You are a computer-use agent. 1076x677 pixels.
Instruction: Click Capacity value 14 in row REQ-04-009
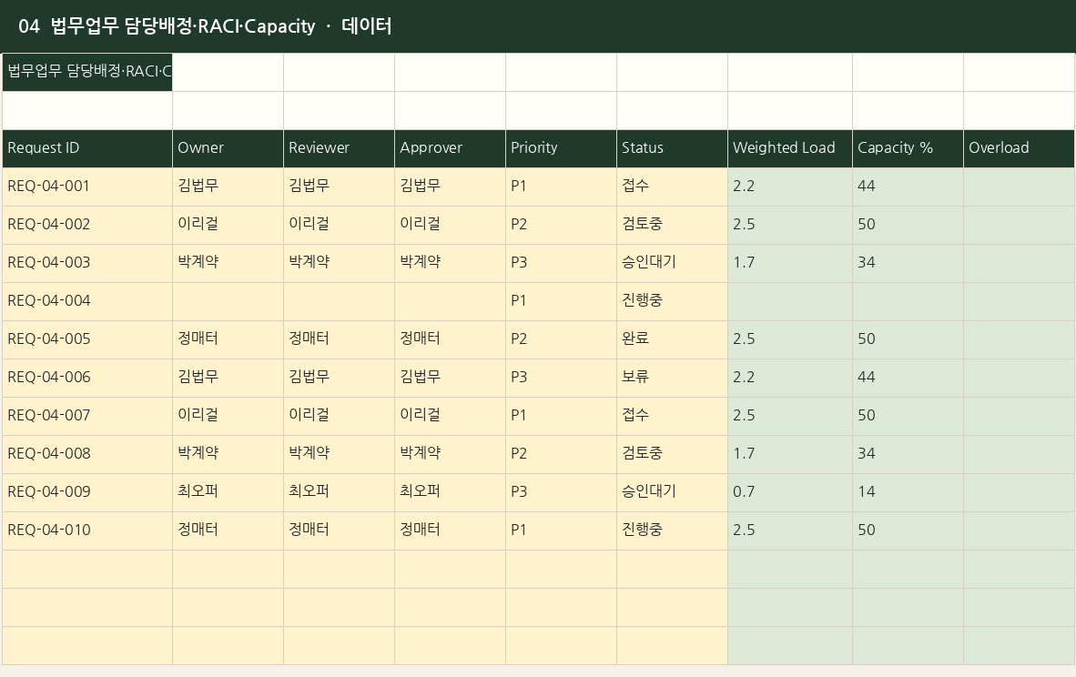pyautogui.click(x=908, y=492)
